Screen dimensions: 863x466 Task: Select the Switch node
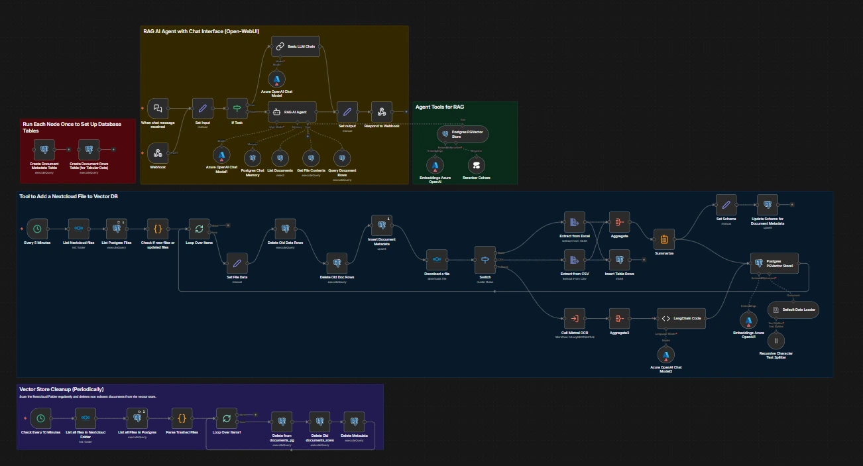tap(485, 259)
